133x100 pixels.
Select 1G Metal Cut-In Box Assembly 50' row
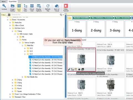46,68
